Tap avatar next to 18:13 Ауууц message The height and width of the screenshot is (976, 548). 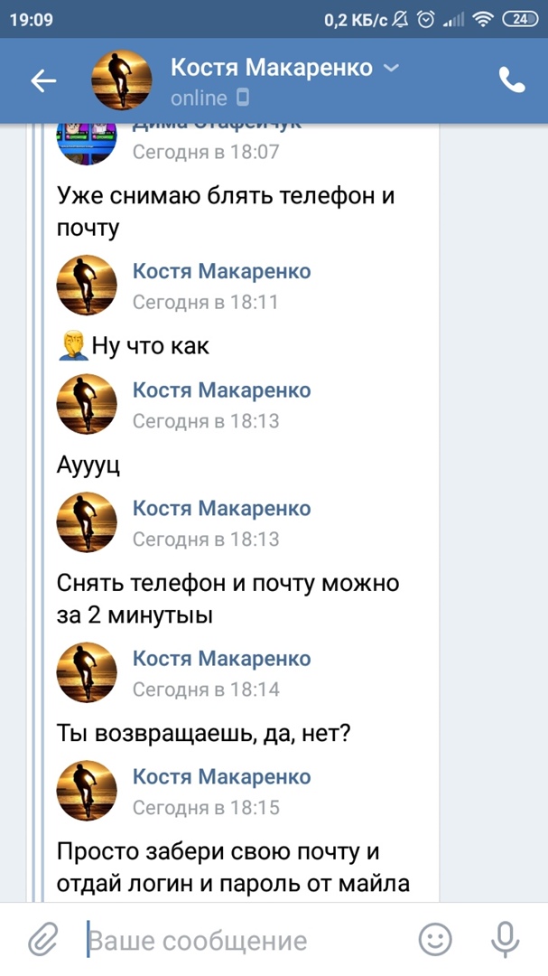pyautogui.click(x=87, y=404)
